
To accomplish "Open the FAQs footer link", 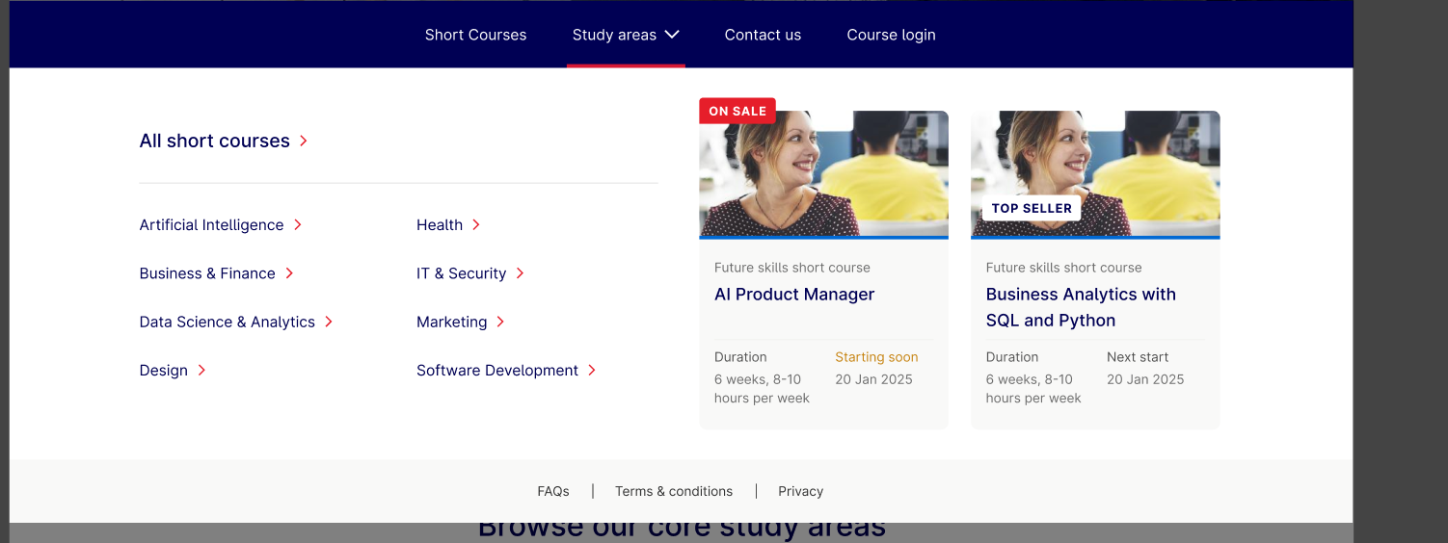I will 553,491.
